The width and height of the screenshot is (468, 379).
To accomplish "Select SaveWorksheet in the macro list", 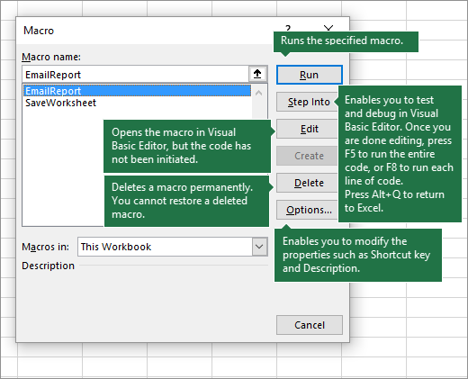I will point(60,103).
